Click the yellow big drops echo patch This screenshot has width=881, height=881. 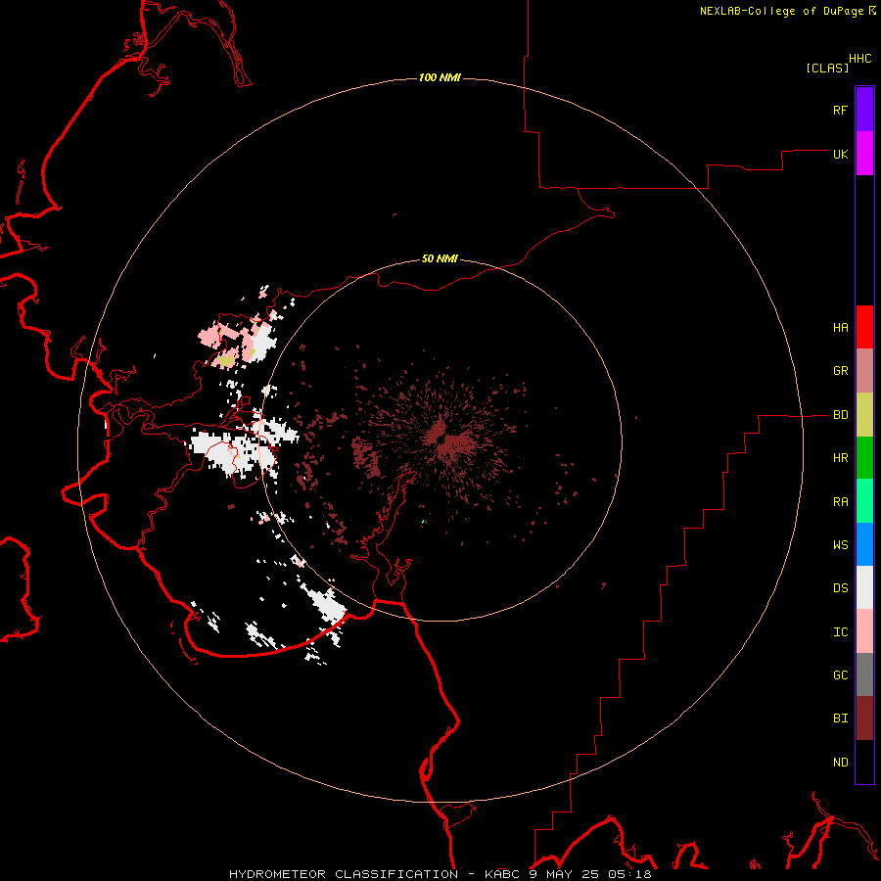click(x=226, y=359)
